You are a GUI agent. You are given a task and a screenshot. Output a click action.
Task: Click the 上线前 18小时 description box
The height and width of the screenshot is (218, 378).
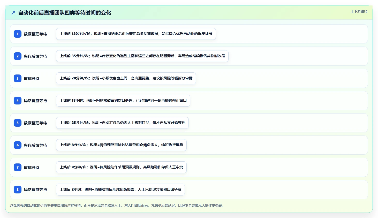(123, 101)
